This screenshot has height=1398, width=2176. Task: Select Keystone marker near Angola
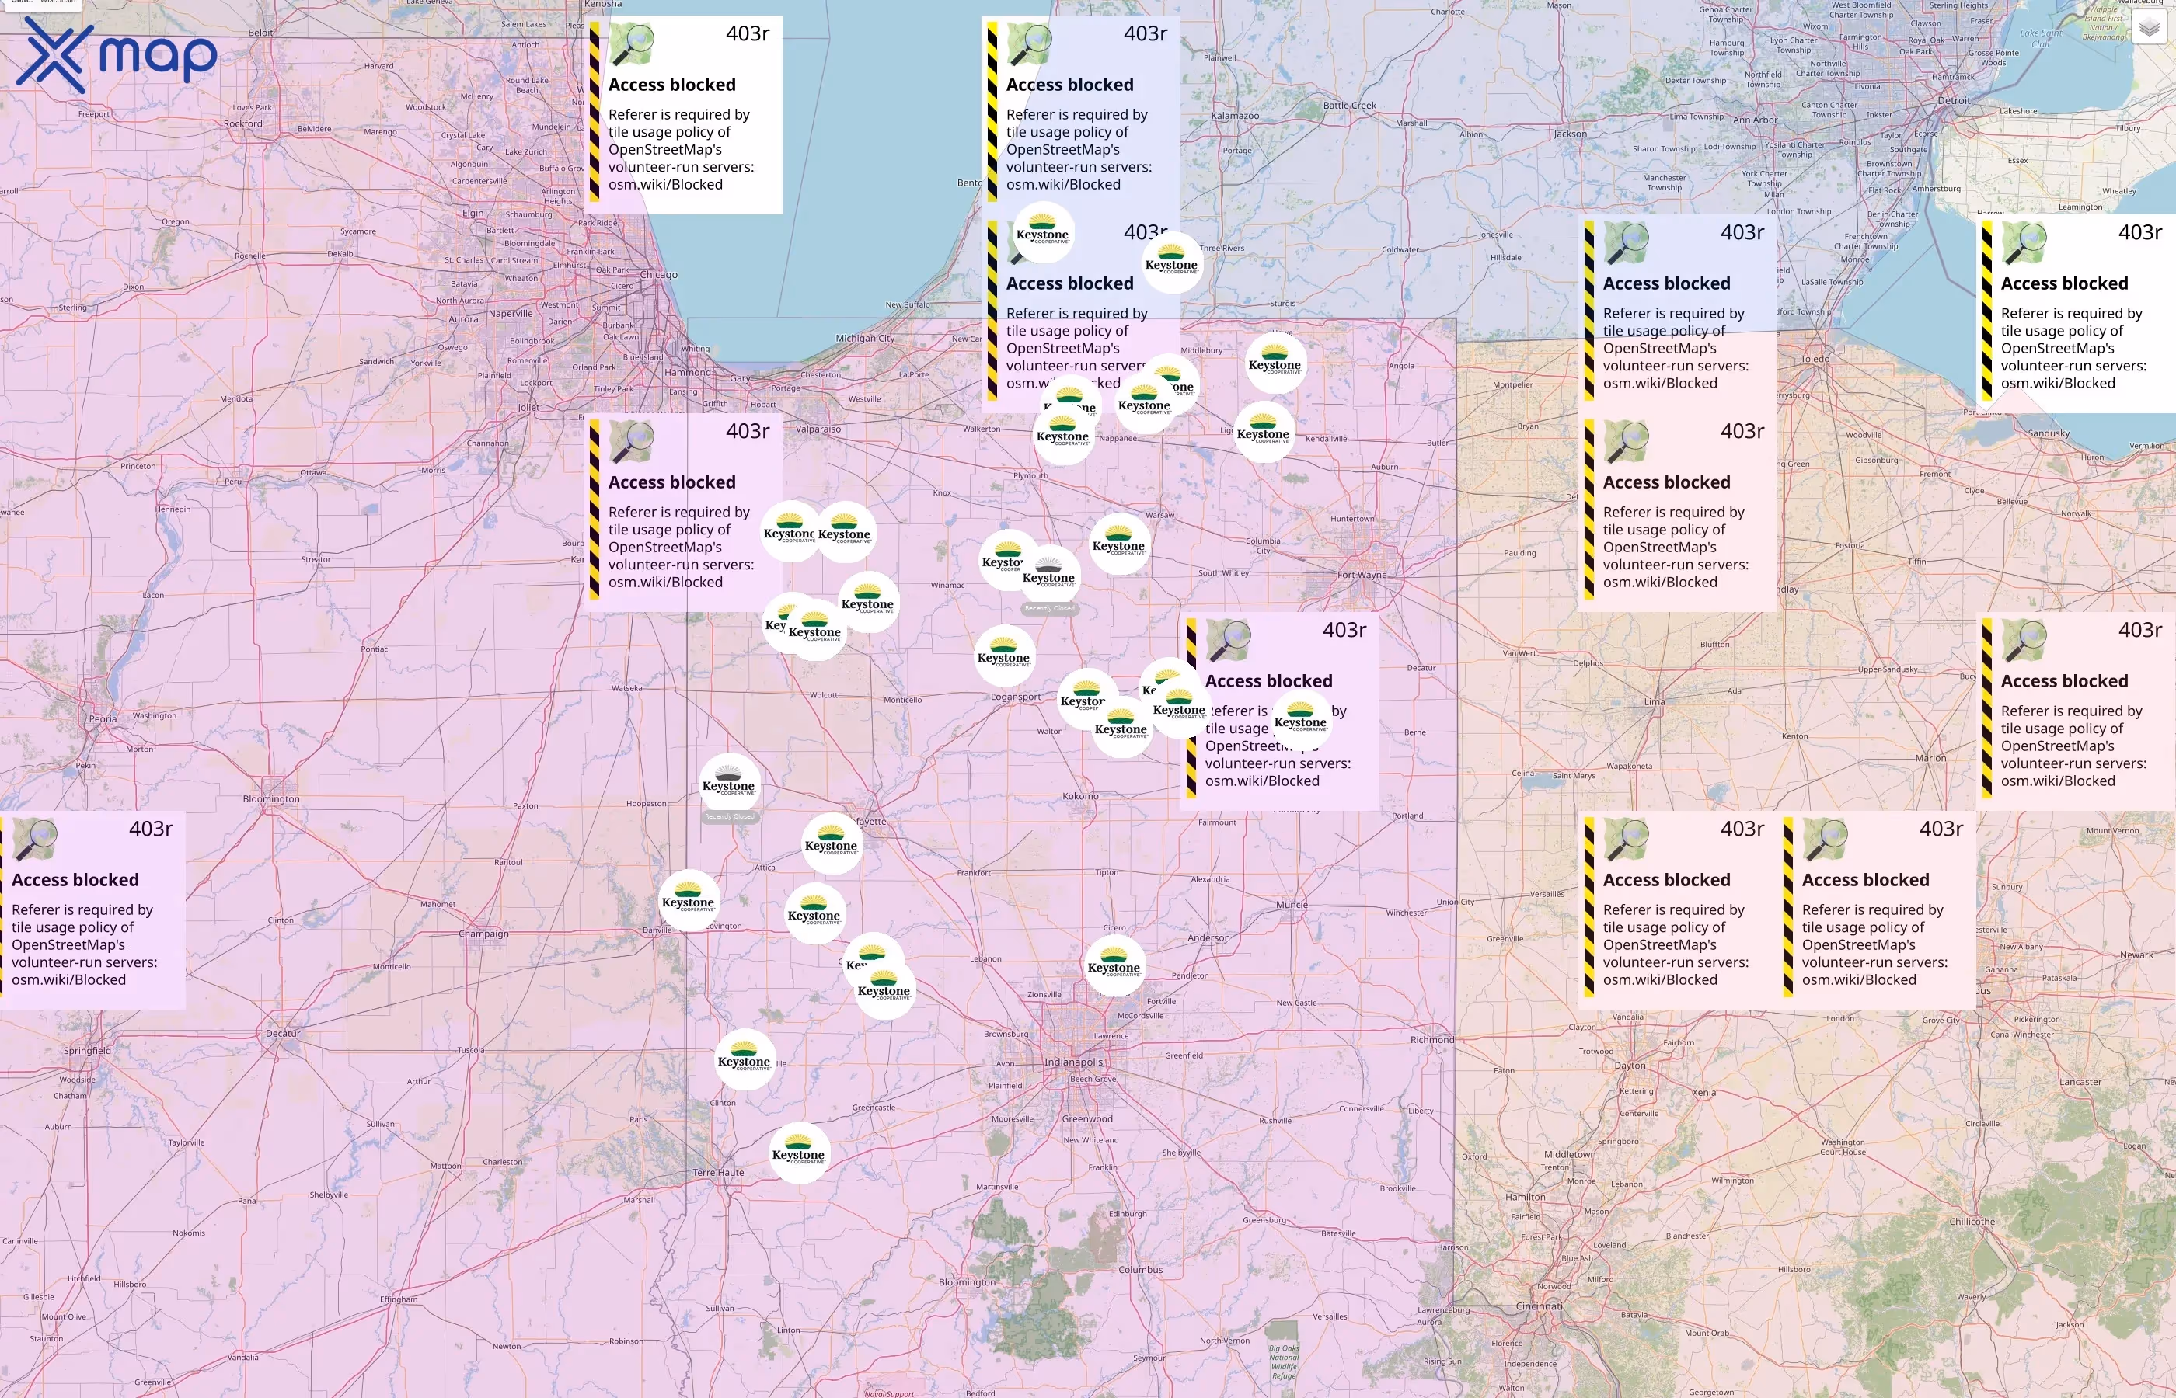click(1275, 363)
